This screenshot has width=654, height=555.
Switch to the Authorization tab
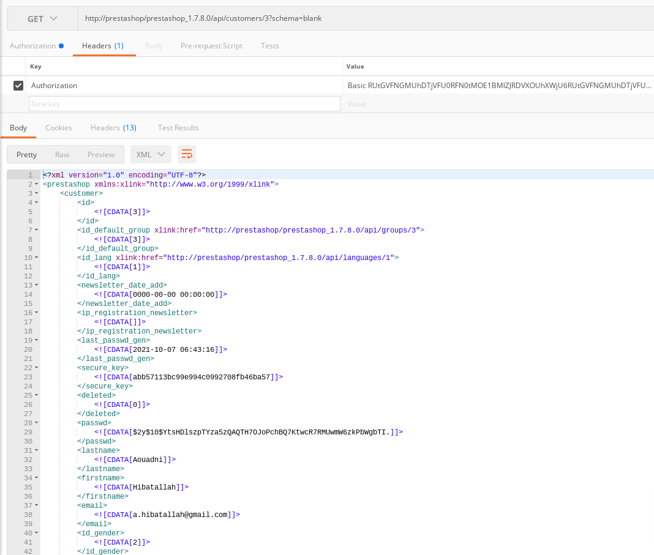pos(32,45)
